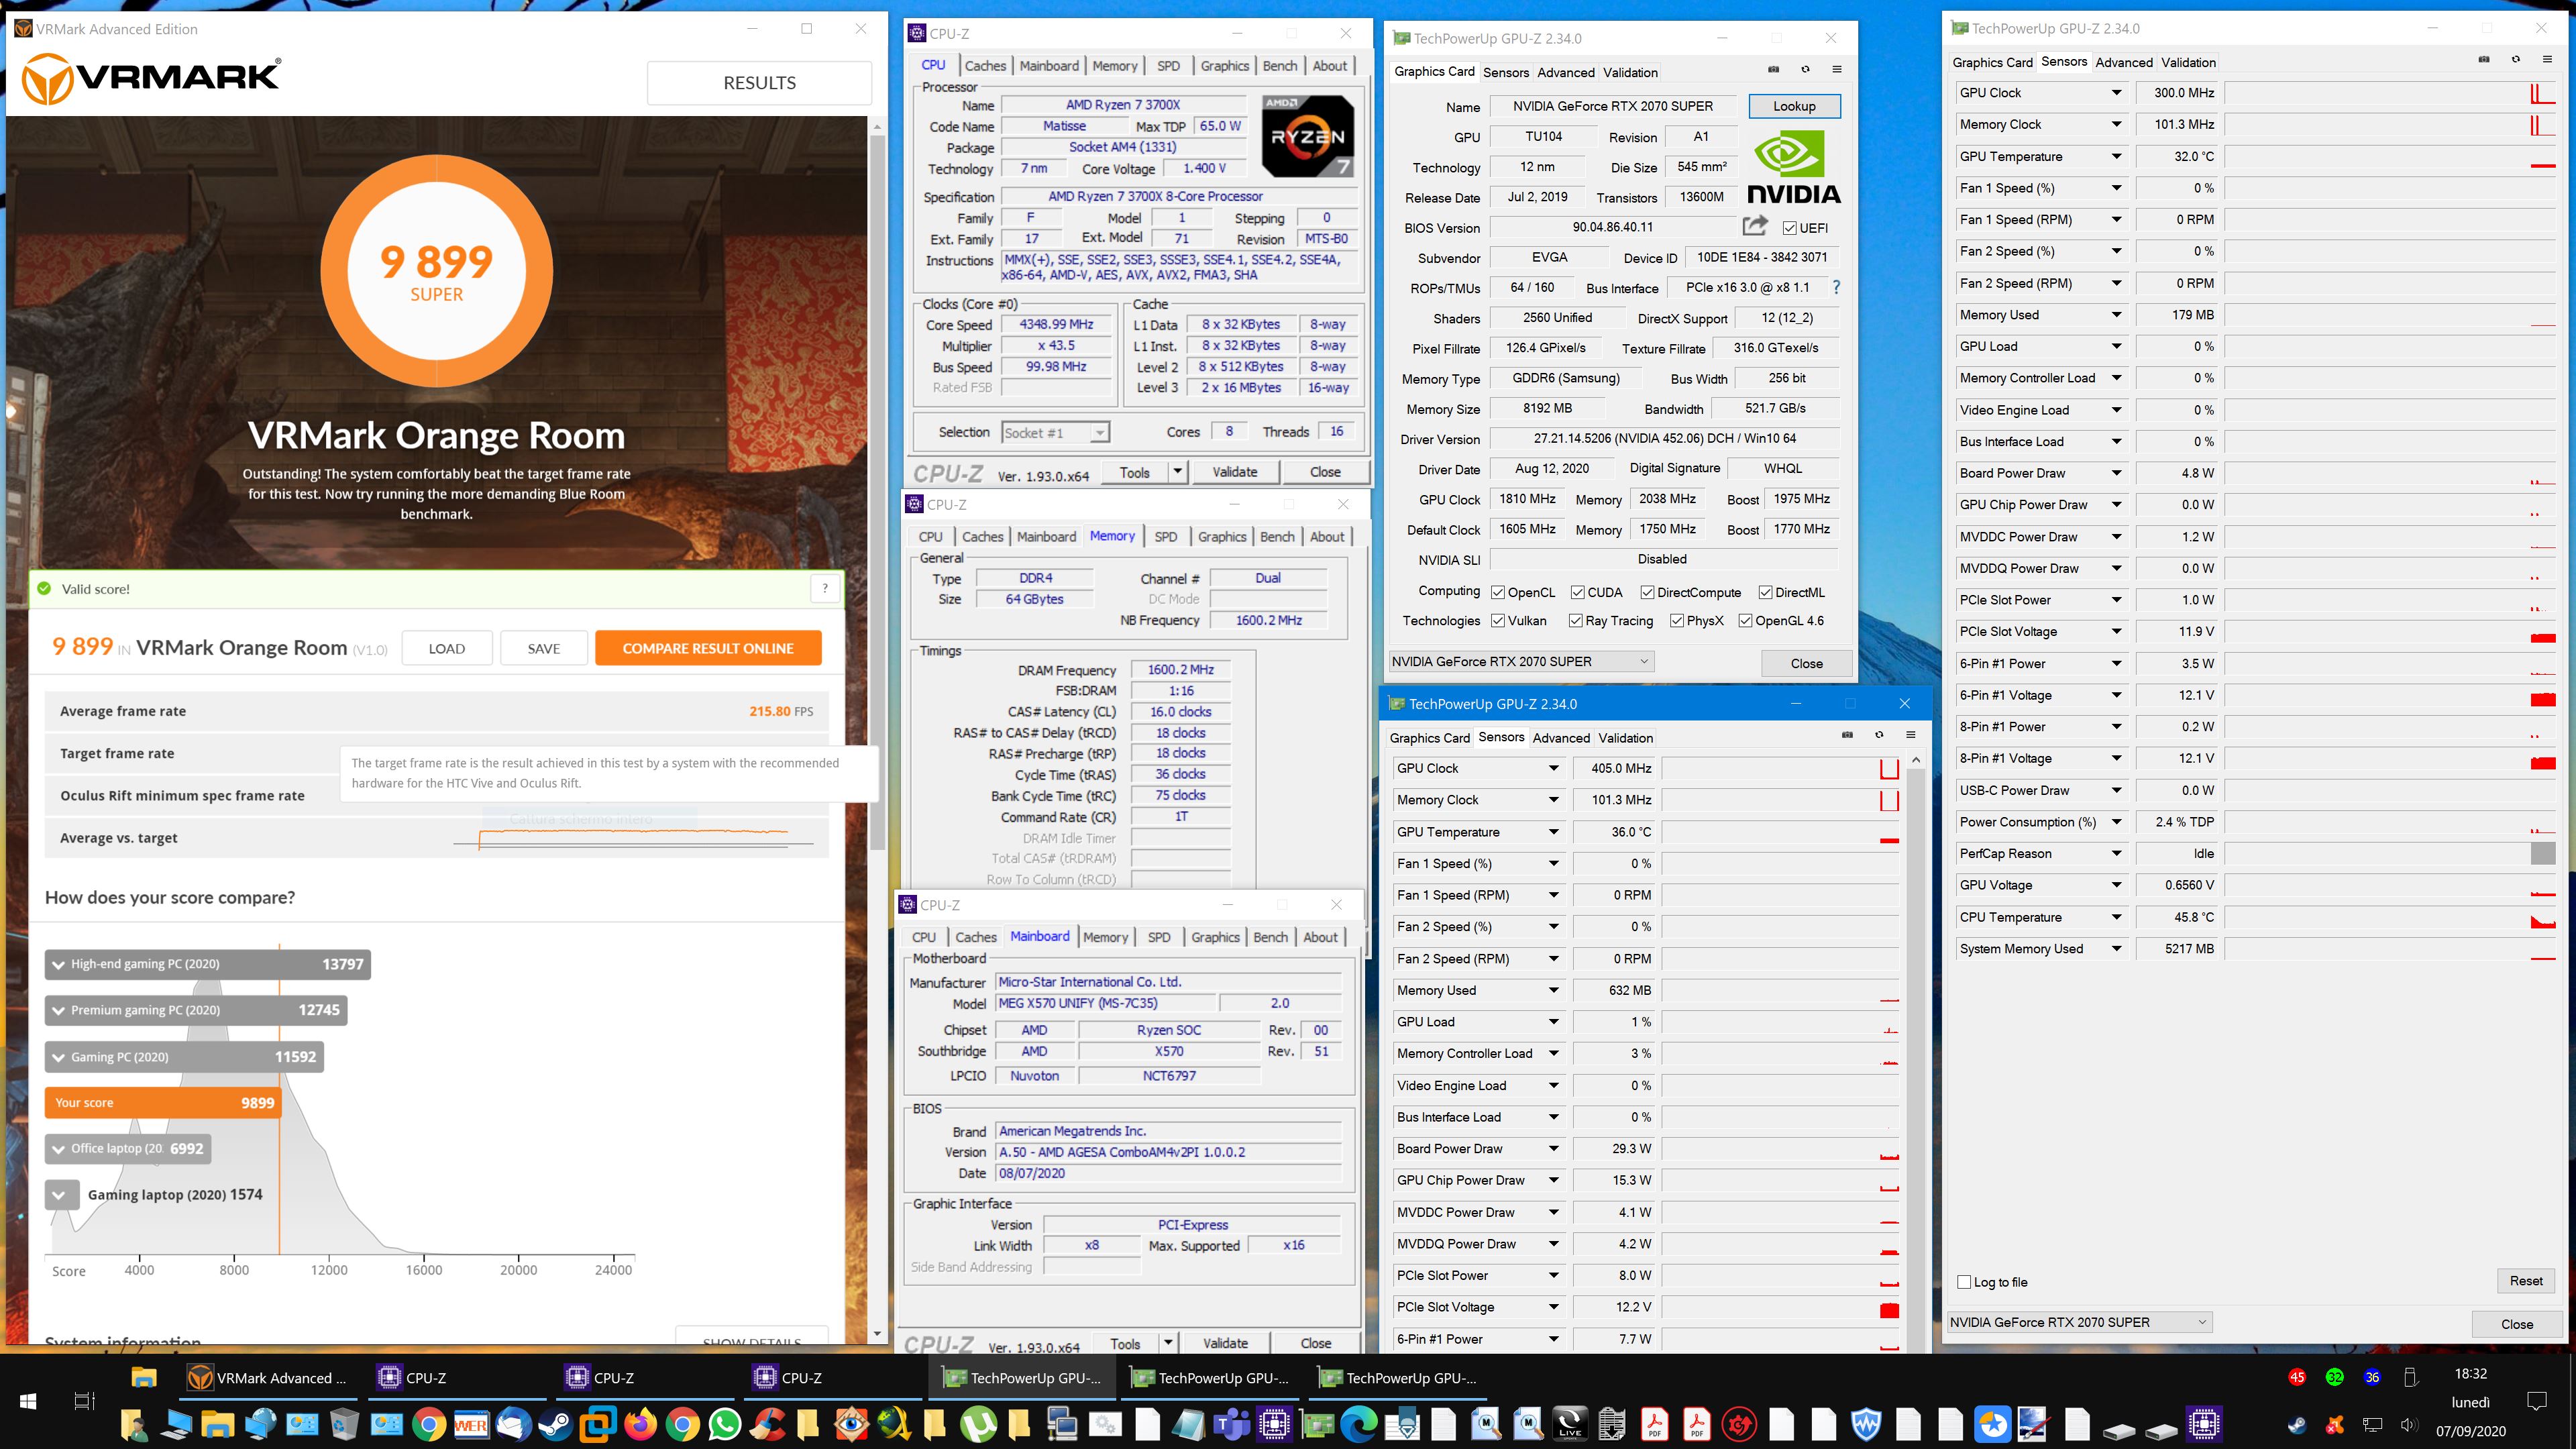Image resolution: width=2576 pixels, height=1449 pixels.
Task: Open Firefox from the taskbar
Action: coord(641,1424)
